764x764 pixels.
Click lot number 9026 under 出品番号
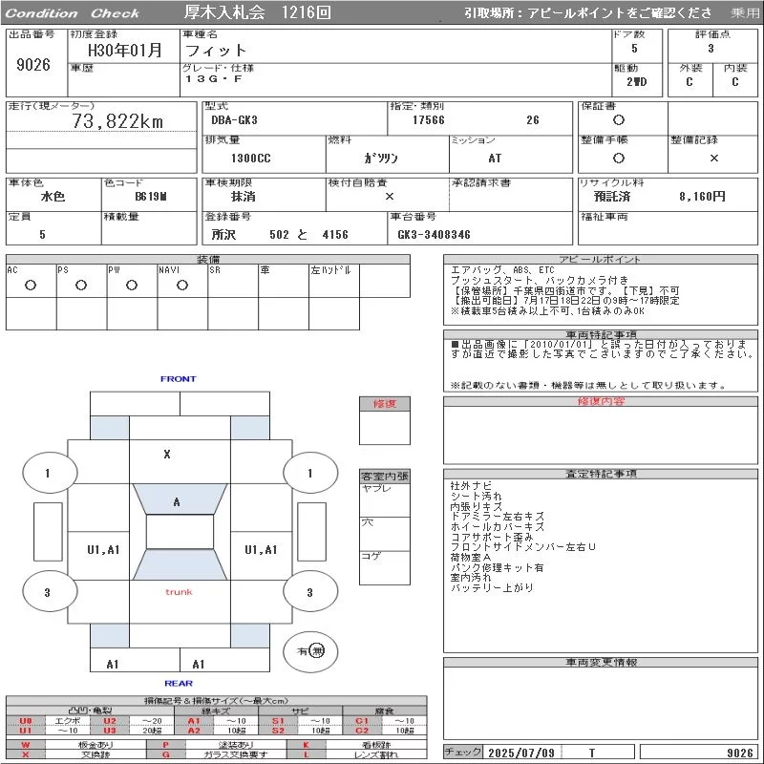[x=33, y=65]
